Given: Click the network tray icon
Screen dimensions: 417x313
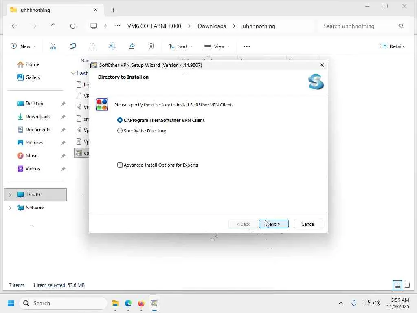Looking at the screenshot, I should click(x=367, y=303).
